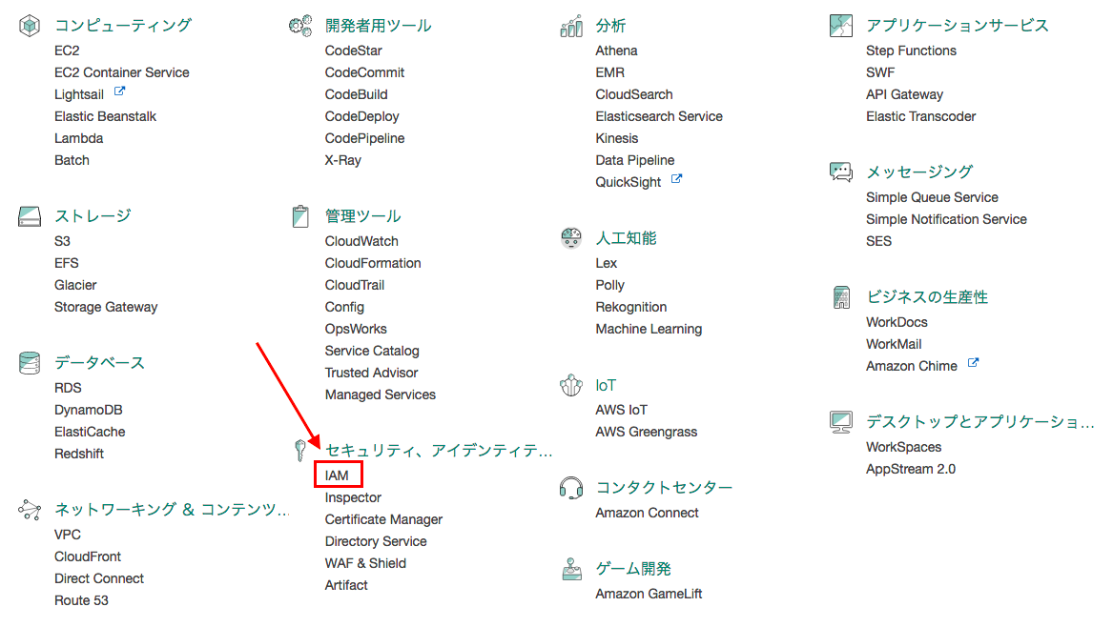The width and height of the screenshot is (1113, 627).
Task: Click the QuickSight external link icon
Action: point(677,177)
